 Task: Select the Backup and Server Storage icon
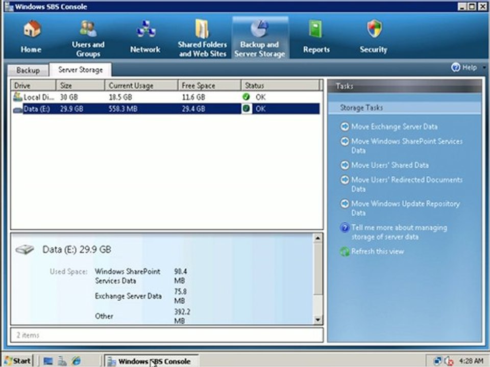point(260,29)
